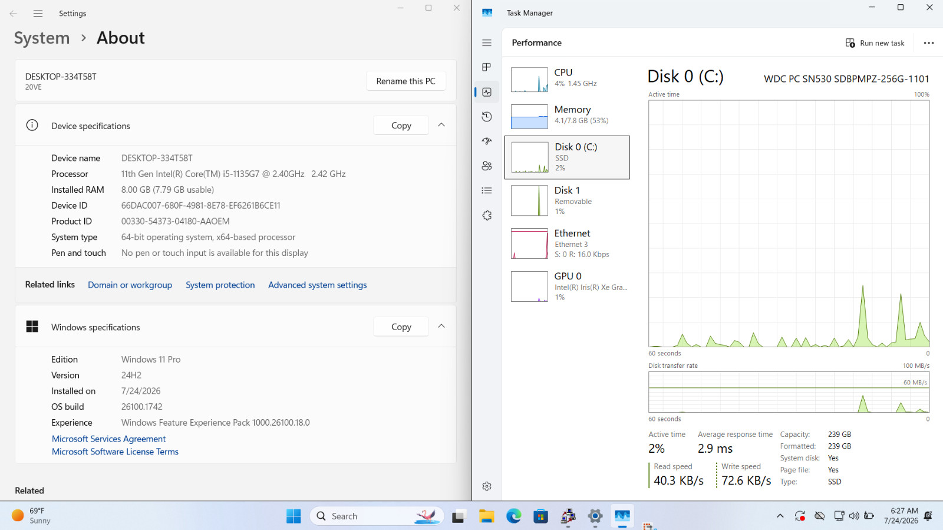Collapse the Device specifications section

click(441, 125)
